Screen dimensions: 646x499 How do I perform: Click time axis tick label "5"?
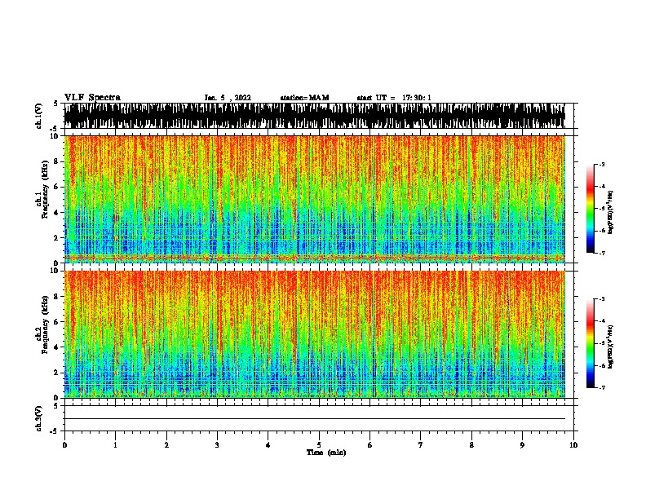319,445
